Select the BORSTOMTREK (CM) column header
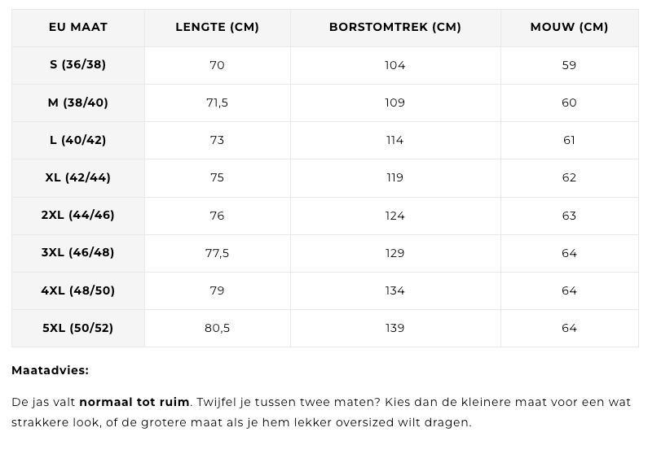 395,27
